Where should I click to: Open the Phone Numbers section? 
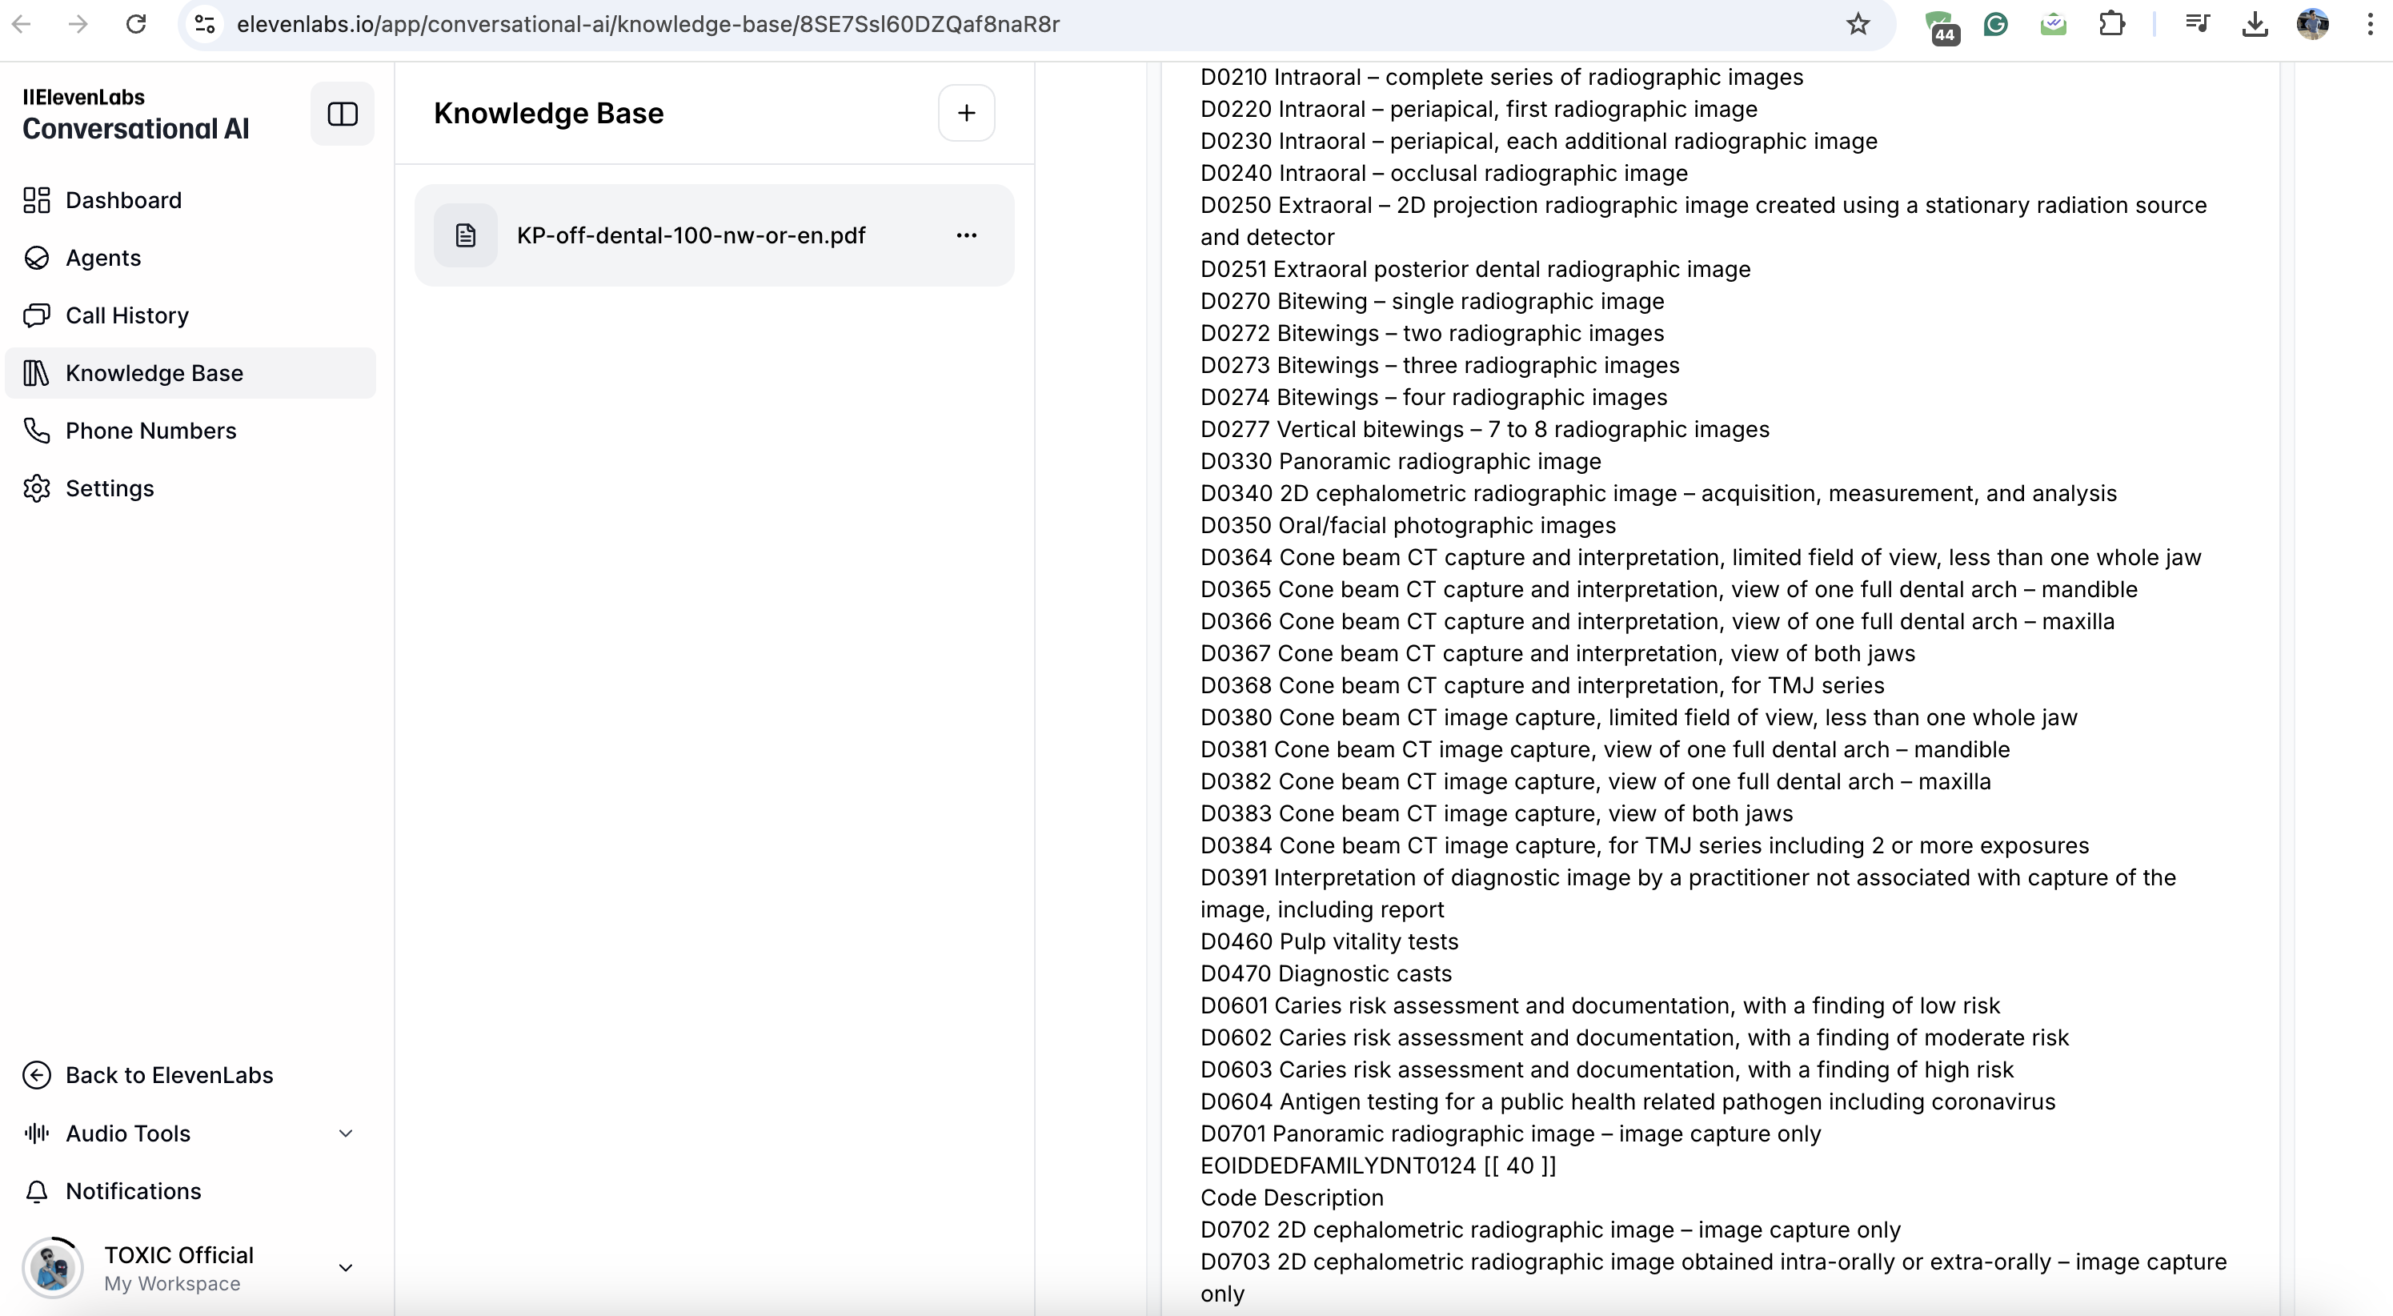point(150,431)
